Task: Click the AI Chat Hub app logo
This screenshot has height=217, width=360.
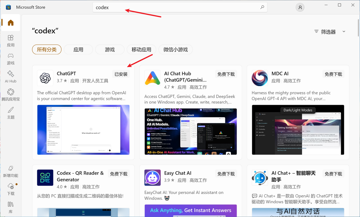Action: pos(152,78)
